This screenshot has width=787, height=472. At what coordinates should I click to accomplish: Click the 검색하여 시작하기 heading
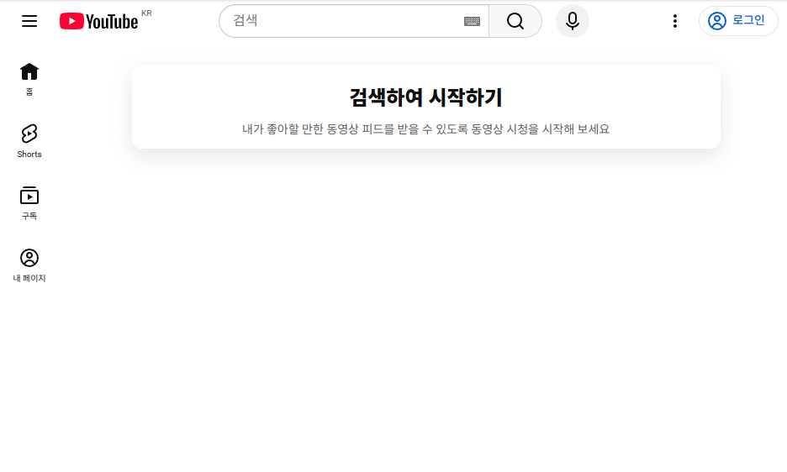[425, 97]
